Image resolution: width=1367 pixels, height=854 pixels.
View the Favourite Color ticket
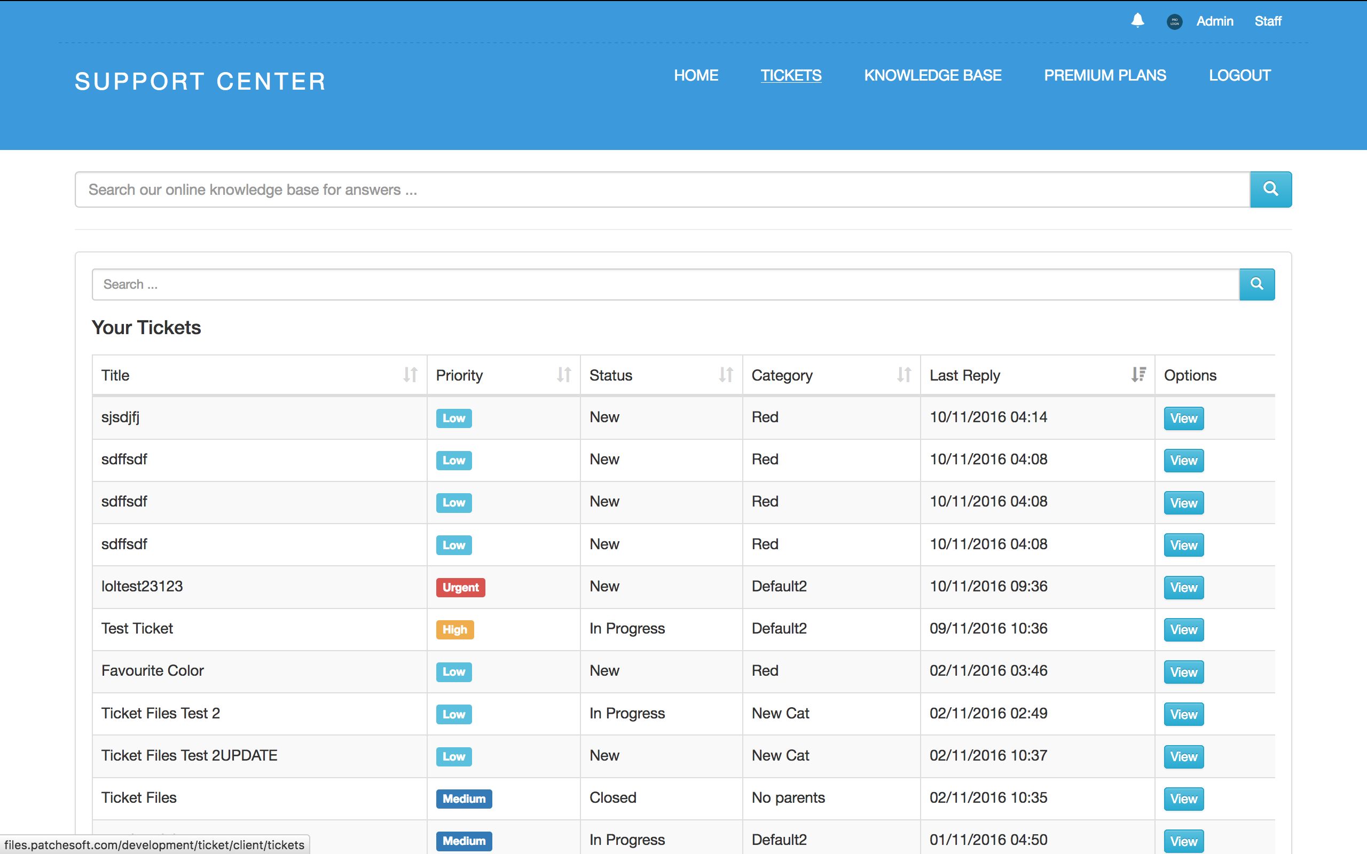(1183, 672)
